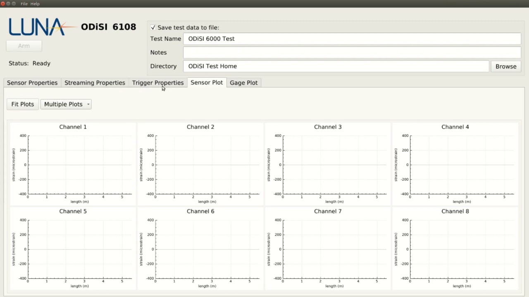Viewport: 529px width, 297px height.
Task: Click the "Test Name" label
Action: (166, 39)
